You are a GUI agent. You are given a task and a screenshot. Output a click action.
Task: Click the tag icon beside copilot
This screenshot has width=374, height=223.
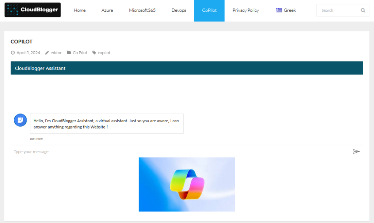coord(94,53)
